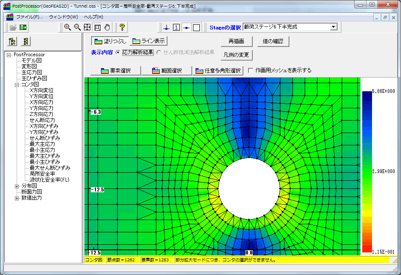Open the Stage selection dropdown
401x275 pixels.
tap(334, 27)
